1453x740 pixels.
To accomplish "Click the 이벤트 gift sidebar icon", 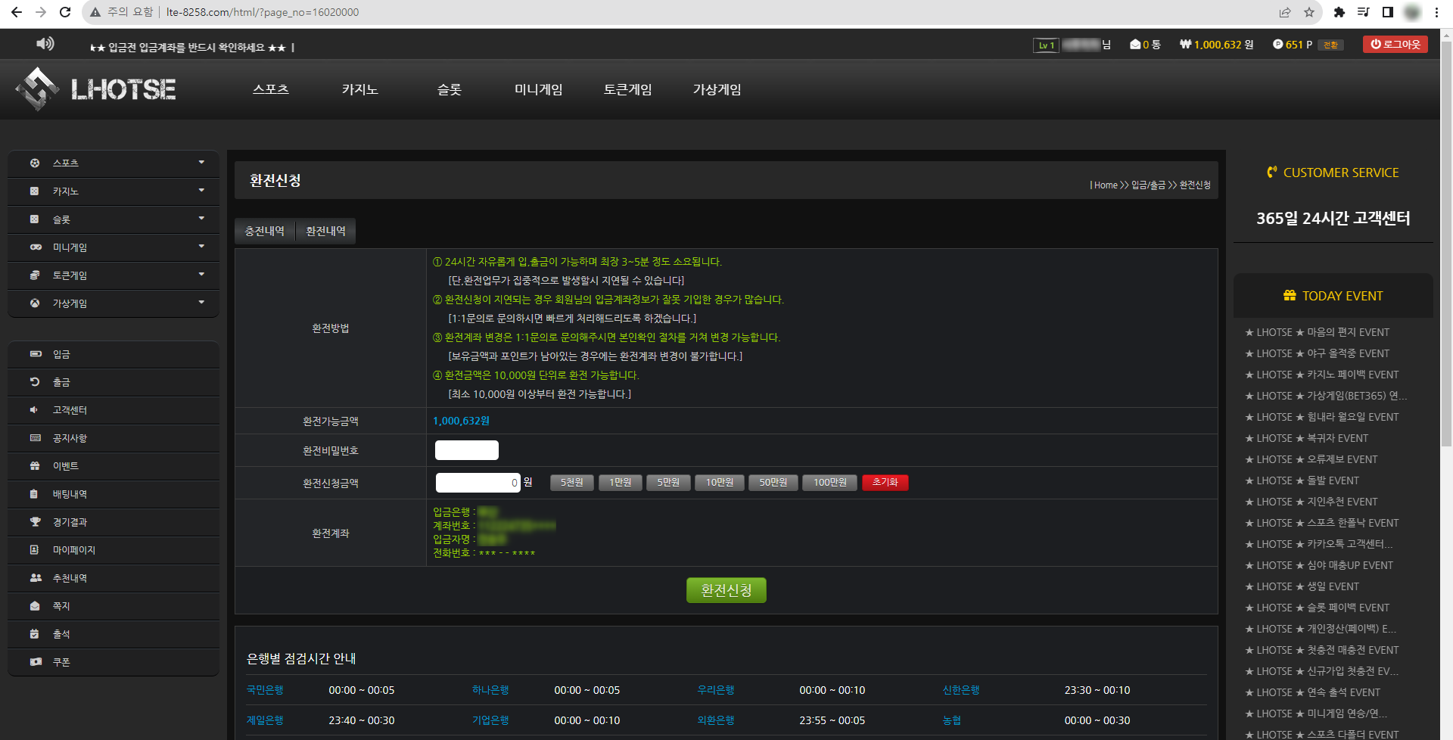I will (35, 465).
